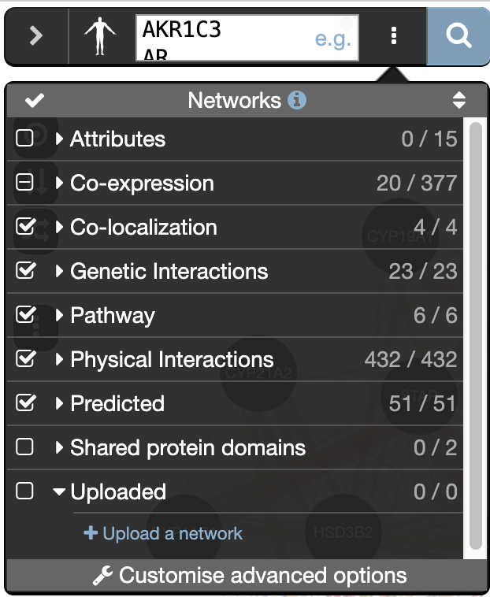Viewport: 490px width, 597px height.
Task: Toggle the Co-expression partial checkbox
Action: tap(25, 184)
